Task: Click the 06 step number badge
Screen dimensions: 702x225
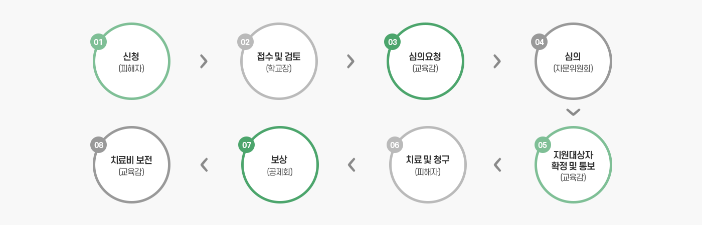Action: [x=395, y=145]
